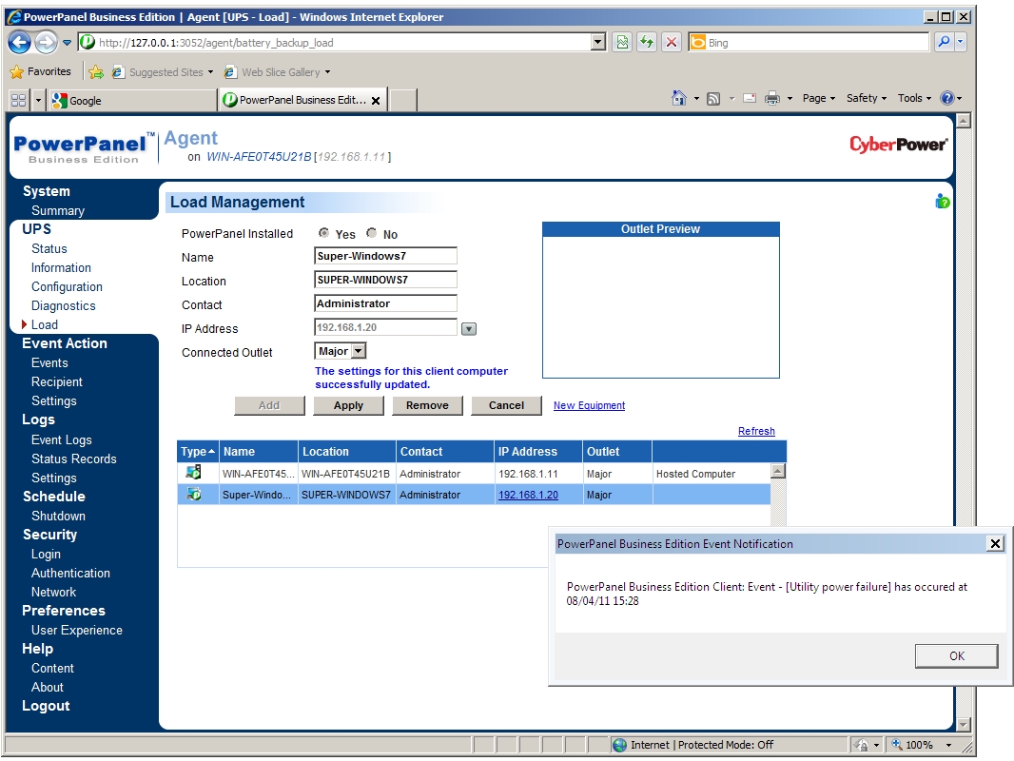Sort the table by Type column header

(x=198, y=451)
